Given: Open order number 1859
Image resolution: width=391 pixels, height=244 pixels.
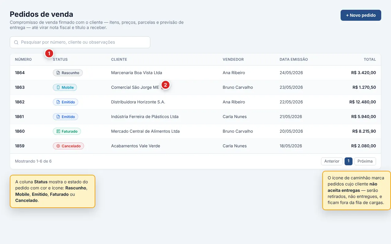Looking at the screenshot, I should (20, 146).
